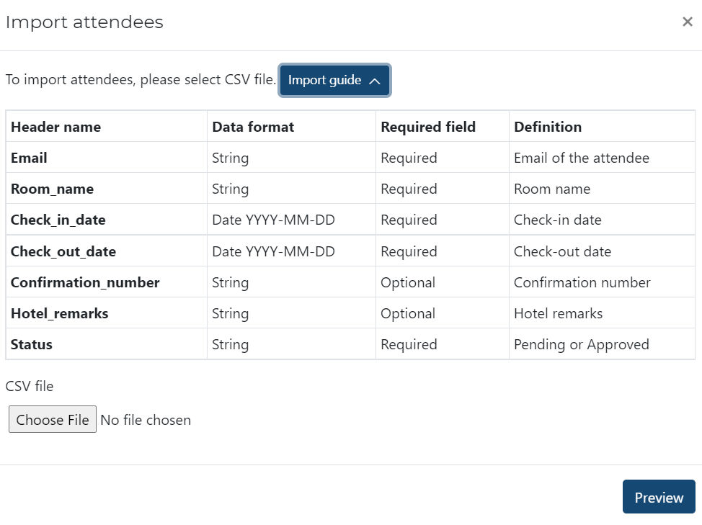Click the Status header name cell
Screen dimensions: 702x525
pyautogui.click(x=32, y=344)
